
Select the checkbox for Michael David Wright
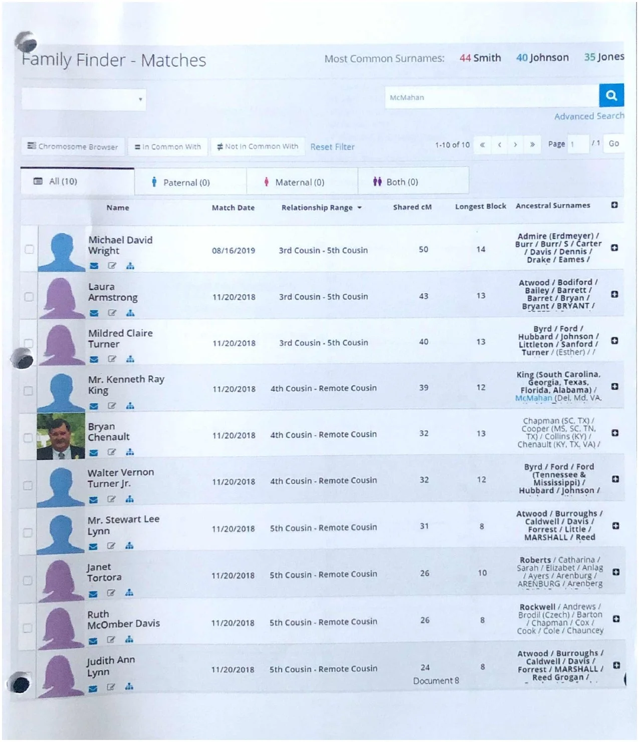click(29, 249)
